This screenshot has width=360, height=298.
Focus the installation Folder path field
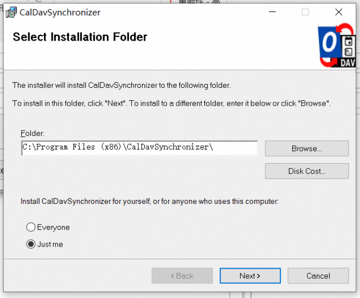click(x=139, y=147)
